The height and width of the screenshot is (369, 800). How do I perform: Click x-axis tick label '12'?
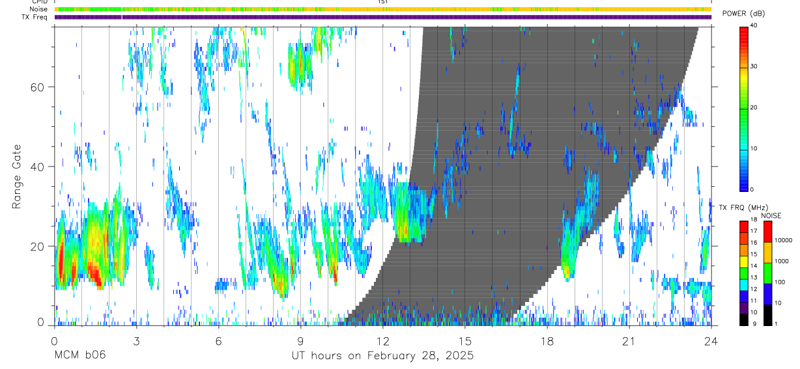click(x=382, y=340)
